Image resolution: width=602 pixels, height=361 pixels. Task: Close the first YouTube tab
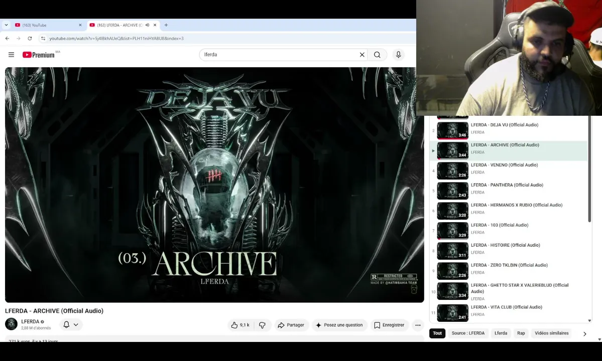(x=80, y=25)
